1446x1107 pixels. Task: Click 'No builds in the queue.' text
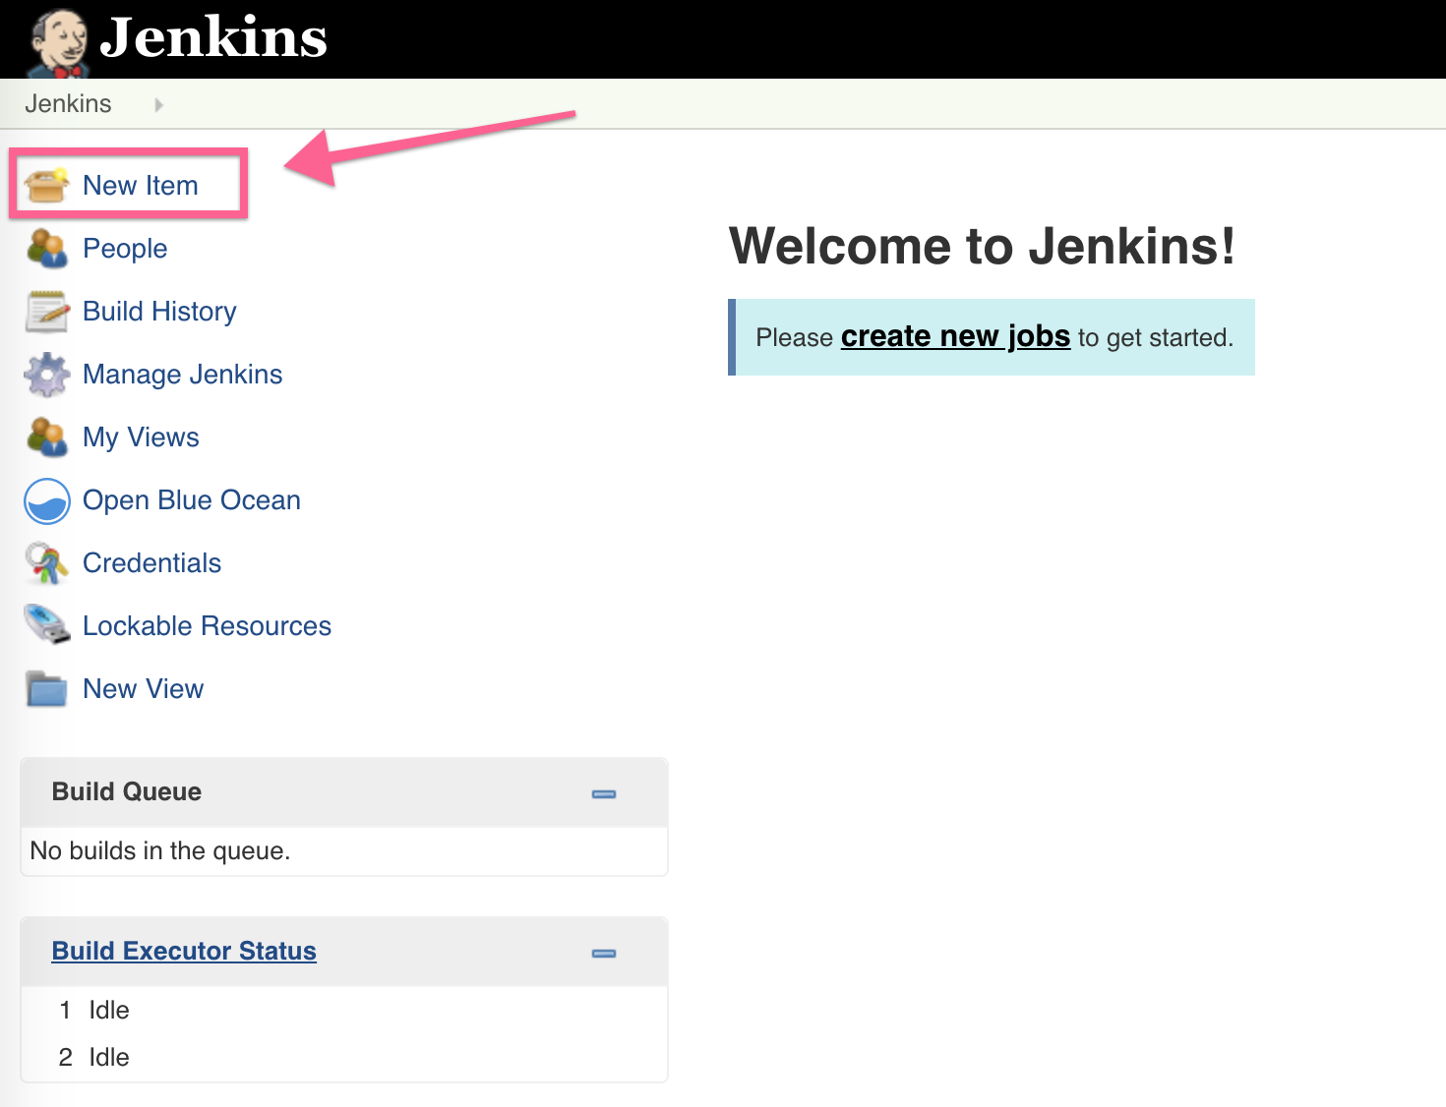[x=160, y=851]
